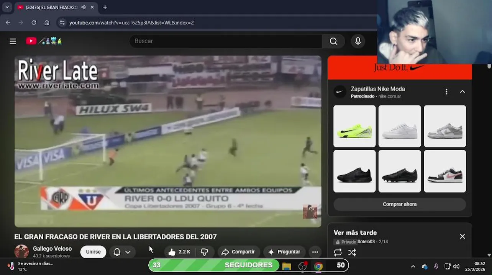Open the black running shoe thumbnail
The width and height of the screenshot is (492, 275).
tap(354, 171)
